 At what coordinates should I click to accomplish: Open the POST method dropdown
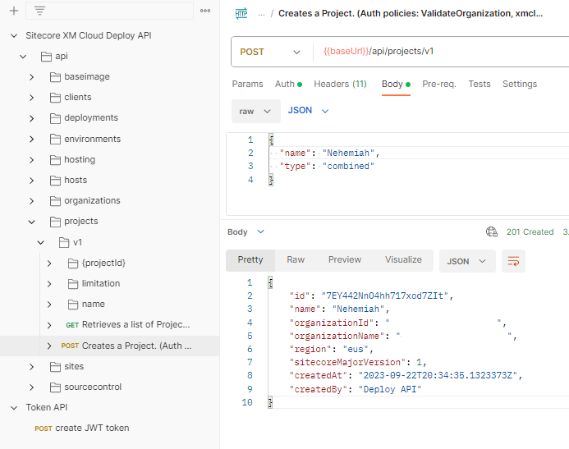click(x=270, y=52)
